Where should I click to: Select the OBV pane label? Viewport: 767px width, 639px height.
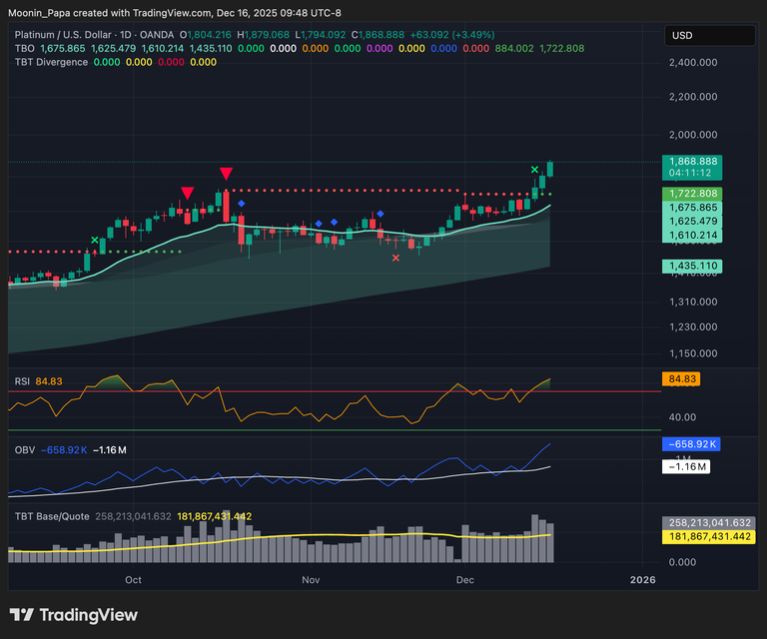pyautogui.click(x=24, y=450)
